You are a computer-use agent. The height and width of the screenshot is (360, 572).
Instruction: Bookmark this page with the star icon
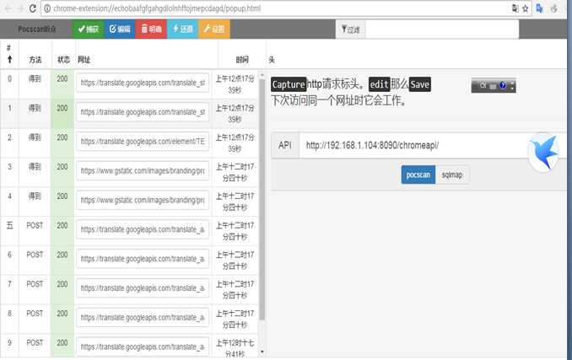click(x=526, y=8)
